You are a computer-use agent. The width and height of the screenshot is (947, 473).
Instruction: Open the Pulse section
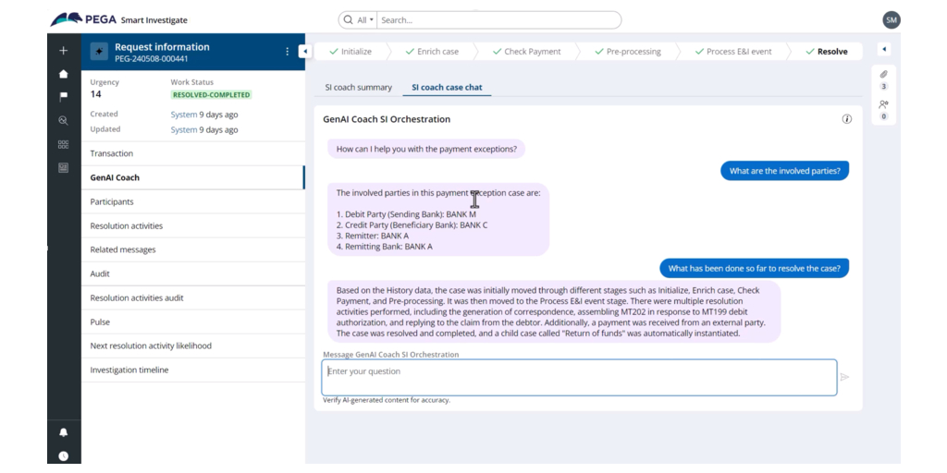point(193,321)
